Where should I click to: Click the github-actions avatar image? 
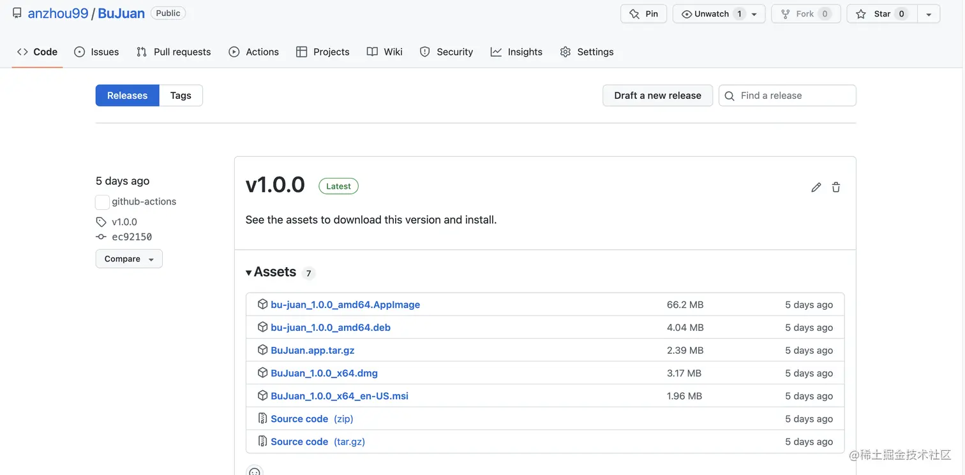(x=102, y=202)
